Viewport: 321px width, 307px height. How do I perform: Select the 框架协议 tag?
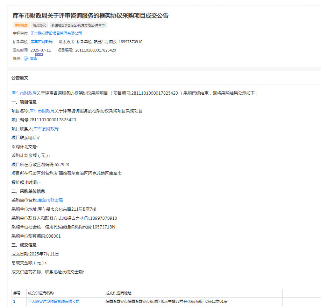pyautogui.click(x=39, y=25)
